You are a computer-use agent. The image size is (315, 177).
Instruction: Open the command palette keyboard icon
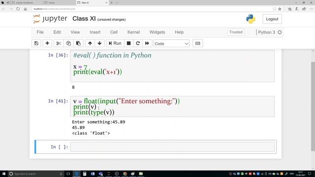tap(198, 43)
